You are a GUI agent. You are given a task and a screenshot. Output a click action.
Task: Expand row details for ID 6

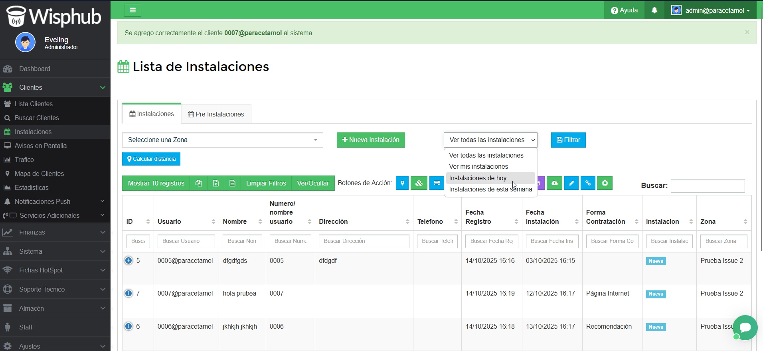click(x=128, y=326)
